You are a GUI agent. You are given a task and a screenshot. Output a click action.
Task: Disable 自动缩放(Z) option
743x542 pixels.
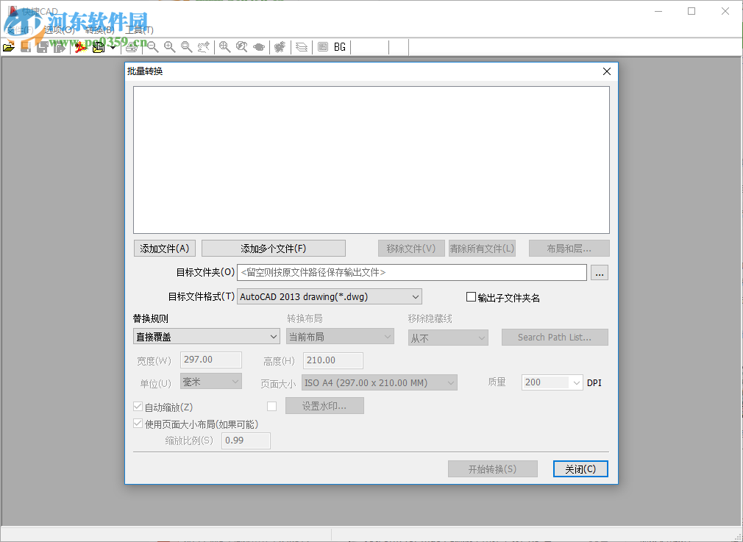pyautogui.click(x=138, y=406)
